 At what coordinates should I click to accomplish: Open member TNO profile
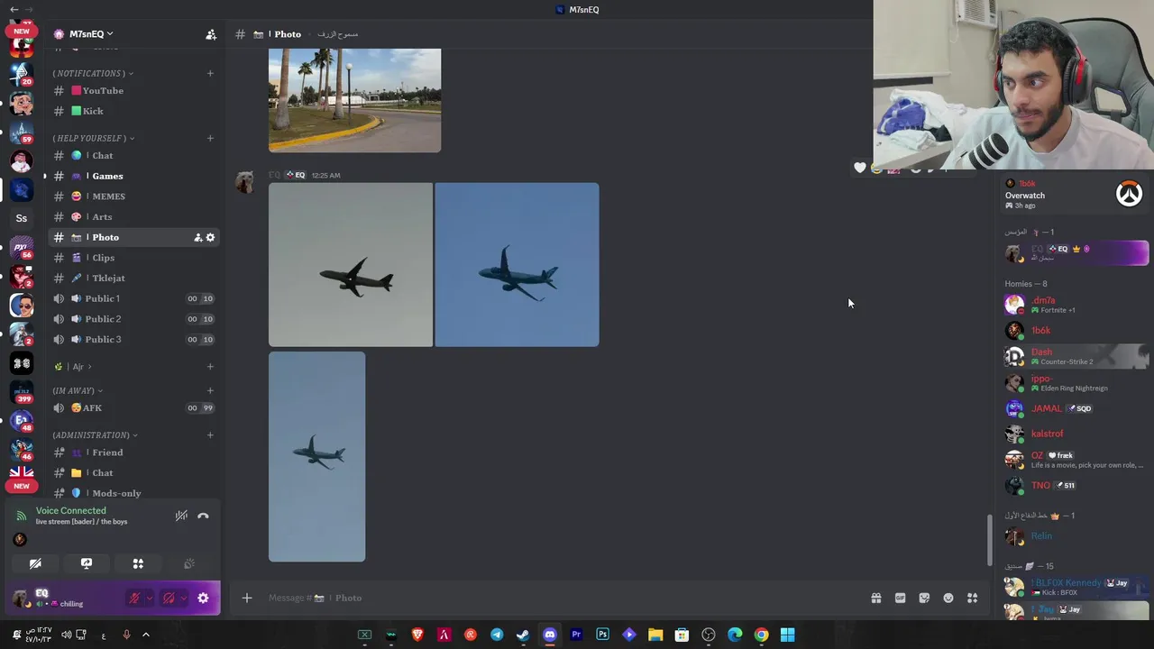pyautogui.click(x=1075, y=485)
